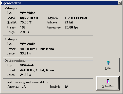The width and height of the screenshot is (123, 94).
Task: Click the quality value 75,00 %
Action: tap(26, 22)
